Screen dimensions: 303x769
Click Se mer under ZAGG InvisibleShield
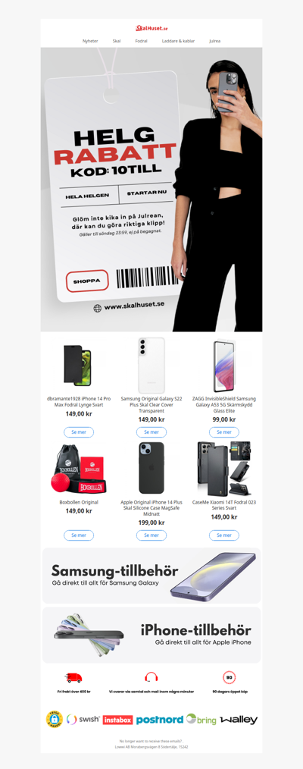point(224,432)
